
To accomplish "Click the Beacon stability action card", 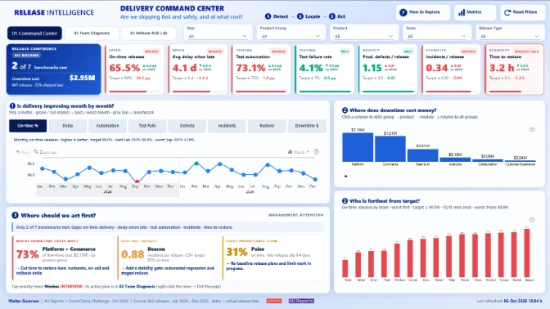I will click(168, 257).
